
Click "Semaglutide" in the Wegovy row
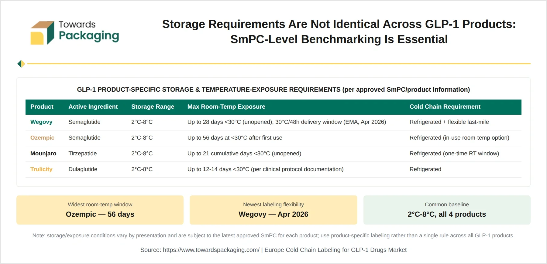pyautogui.click(x=84, y=122)
